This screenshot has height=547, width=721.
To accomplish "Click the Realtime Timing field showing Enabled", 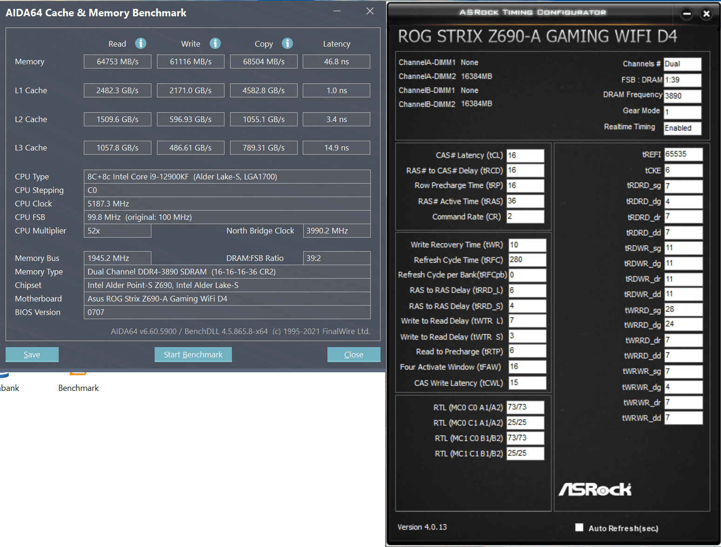I will point(682,128).
